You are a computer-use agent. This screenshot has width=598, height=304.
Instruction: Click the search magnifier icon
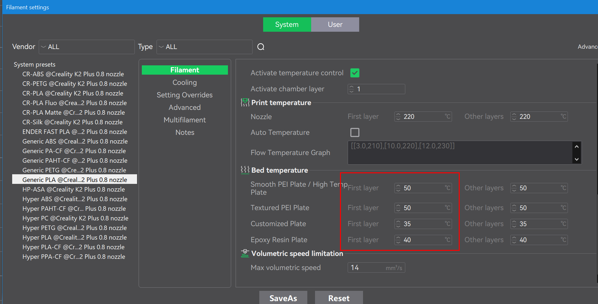point(261,47)
